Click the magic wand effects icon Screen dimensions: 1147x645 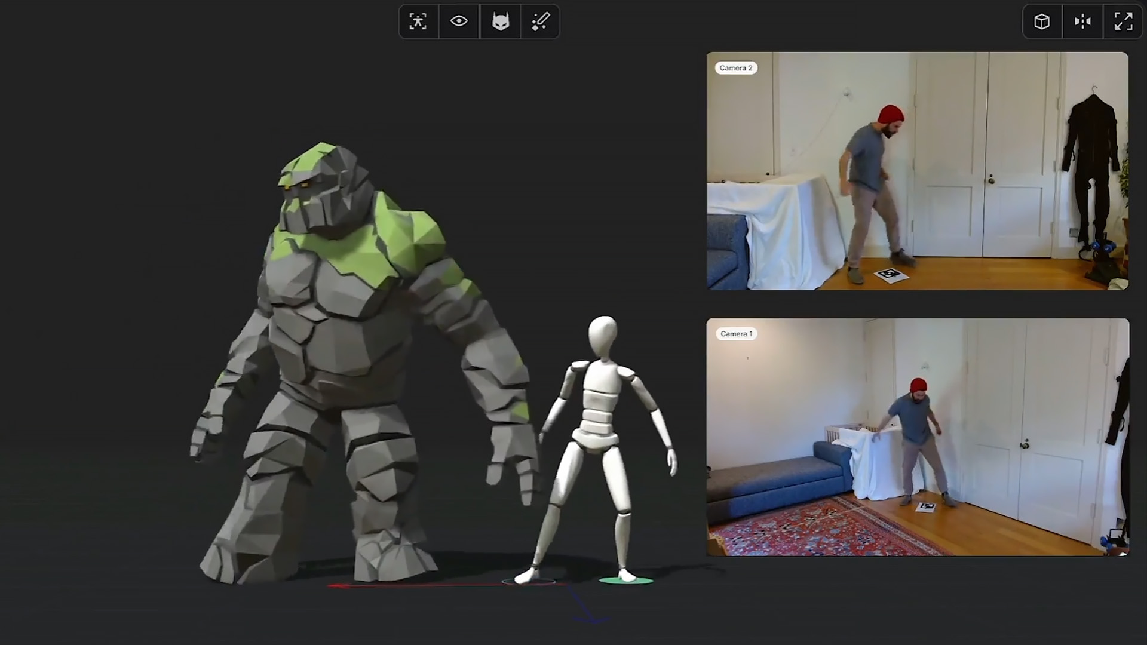[x=540, y=21]
